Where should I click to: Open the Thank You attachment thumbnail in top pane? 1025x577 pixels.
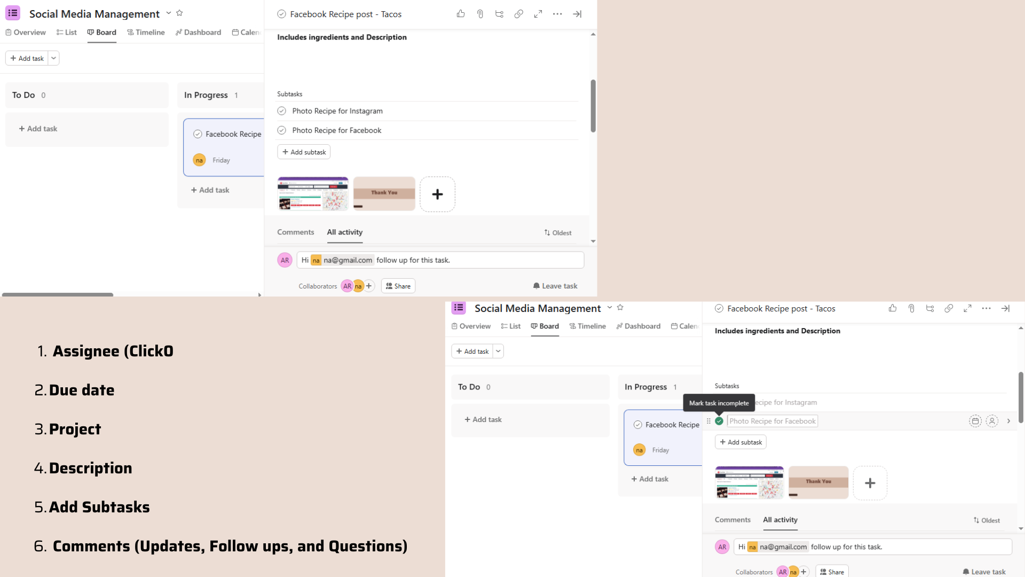point(384,193)
